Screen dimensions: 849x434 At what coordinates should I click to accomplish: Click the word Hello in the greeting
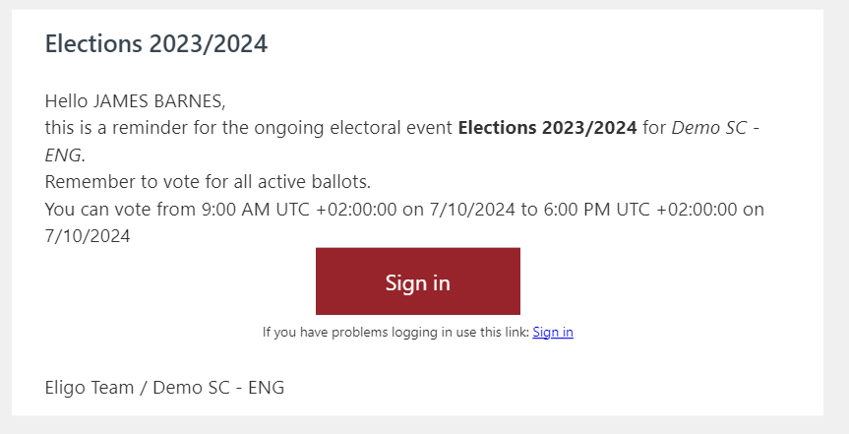tap(66, 101)
